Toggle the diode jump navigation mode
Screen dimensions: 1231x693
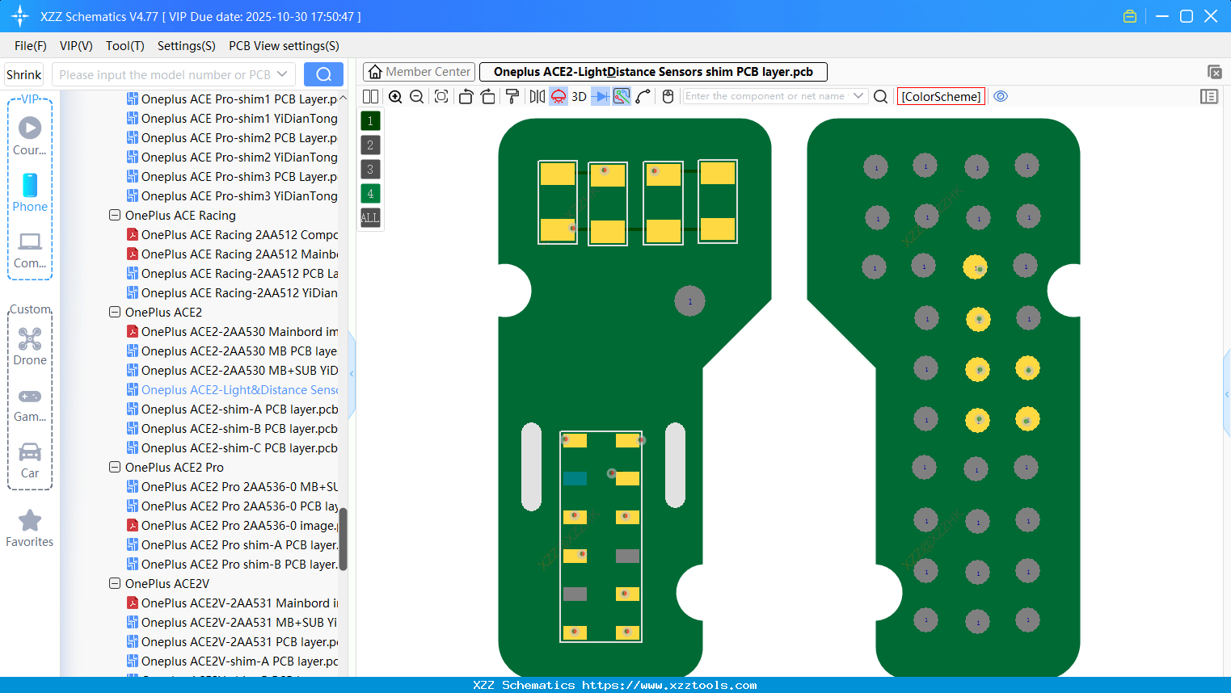coord(599,96)
